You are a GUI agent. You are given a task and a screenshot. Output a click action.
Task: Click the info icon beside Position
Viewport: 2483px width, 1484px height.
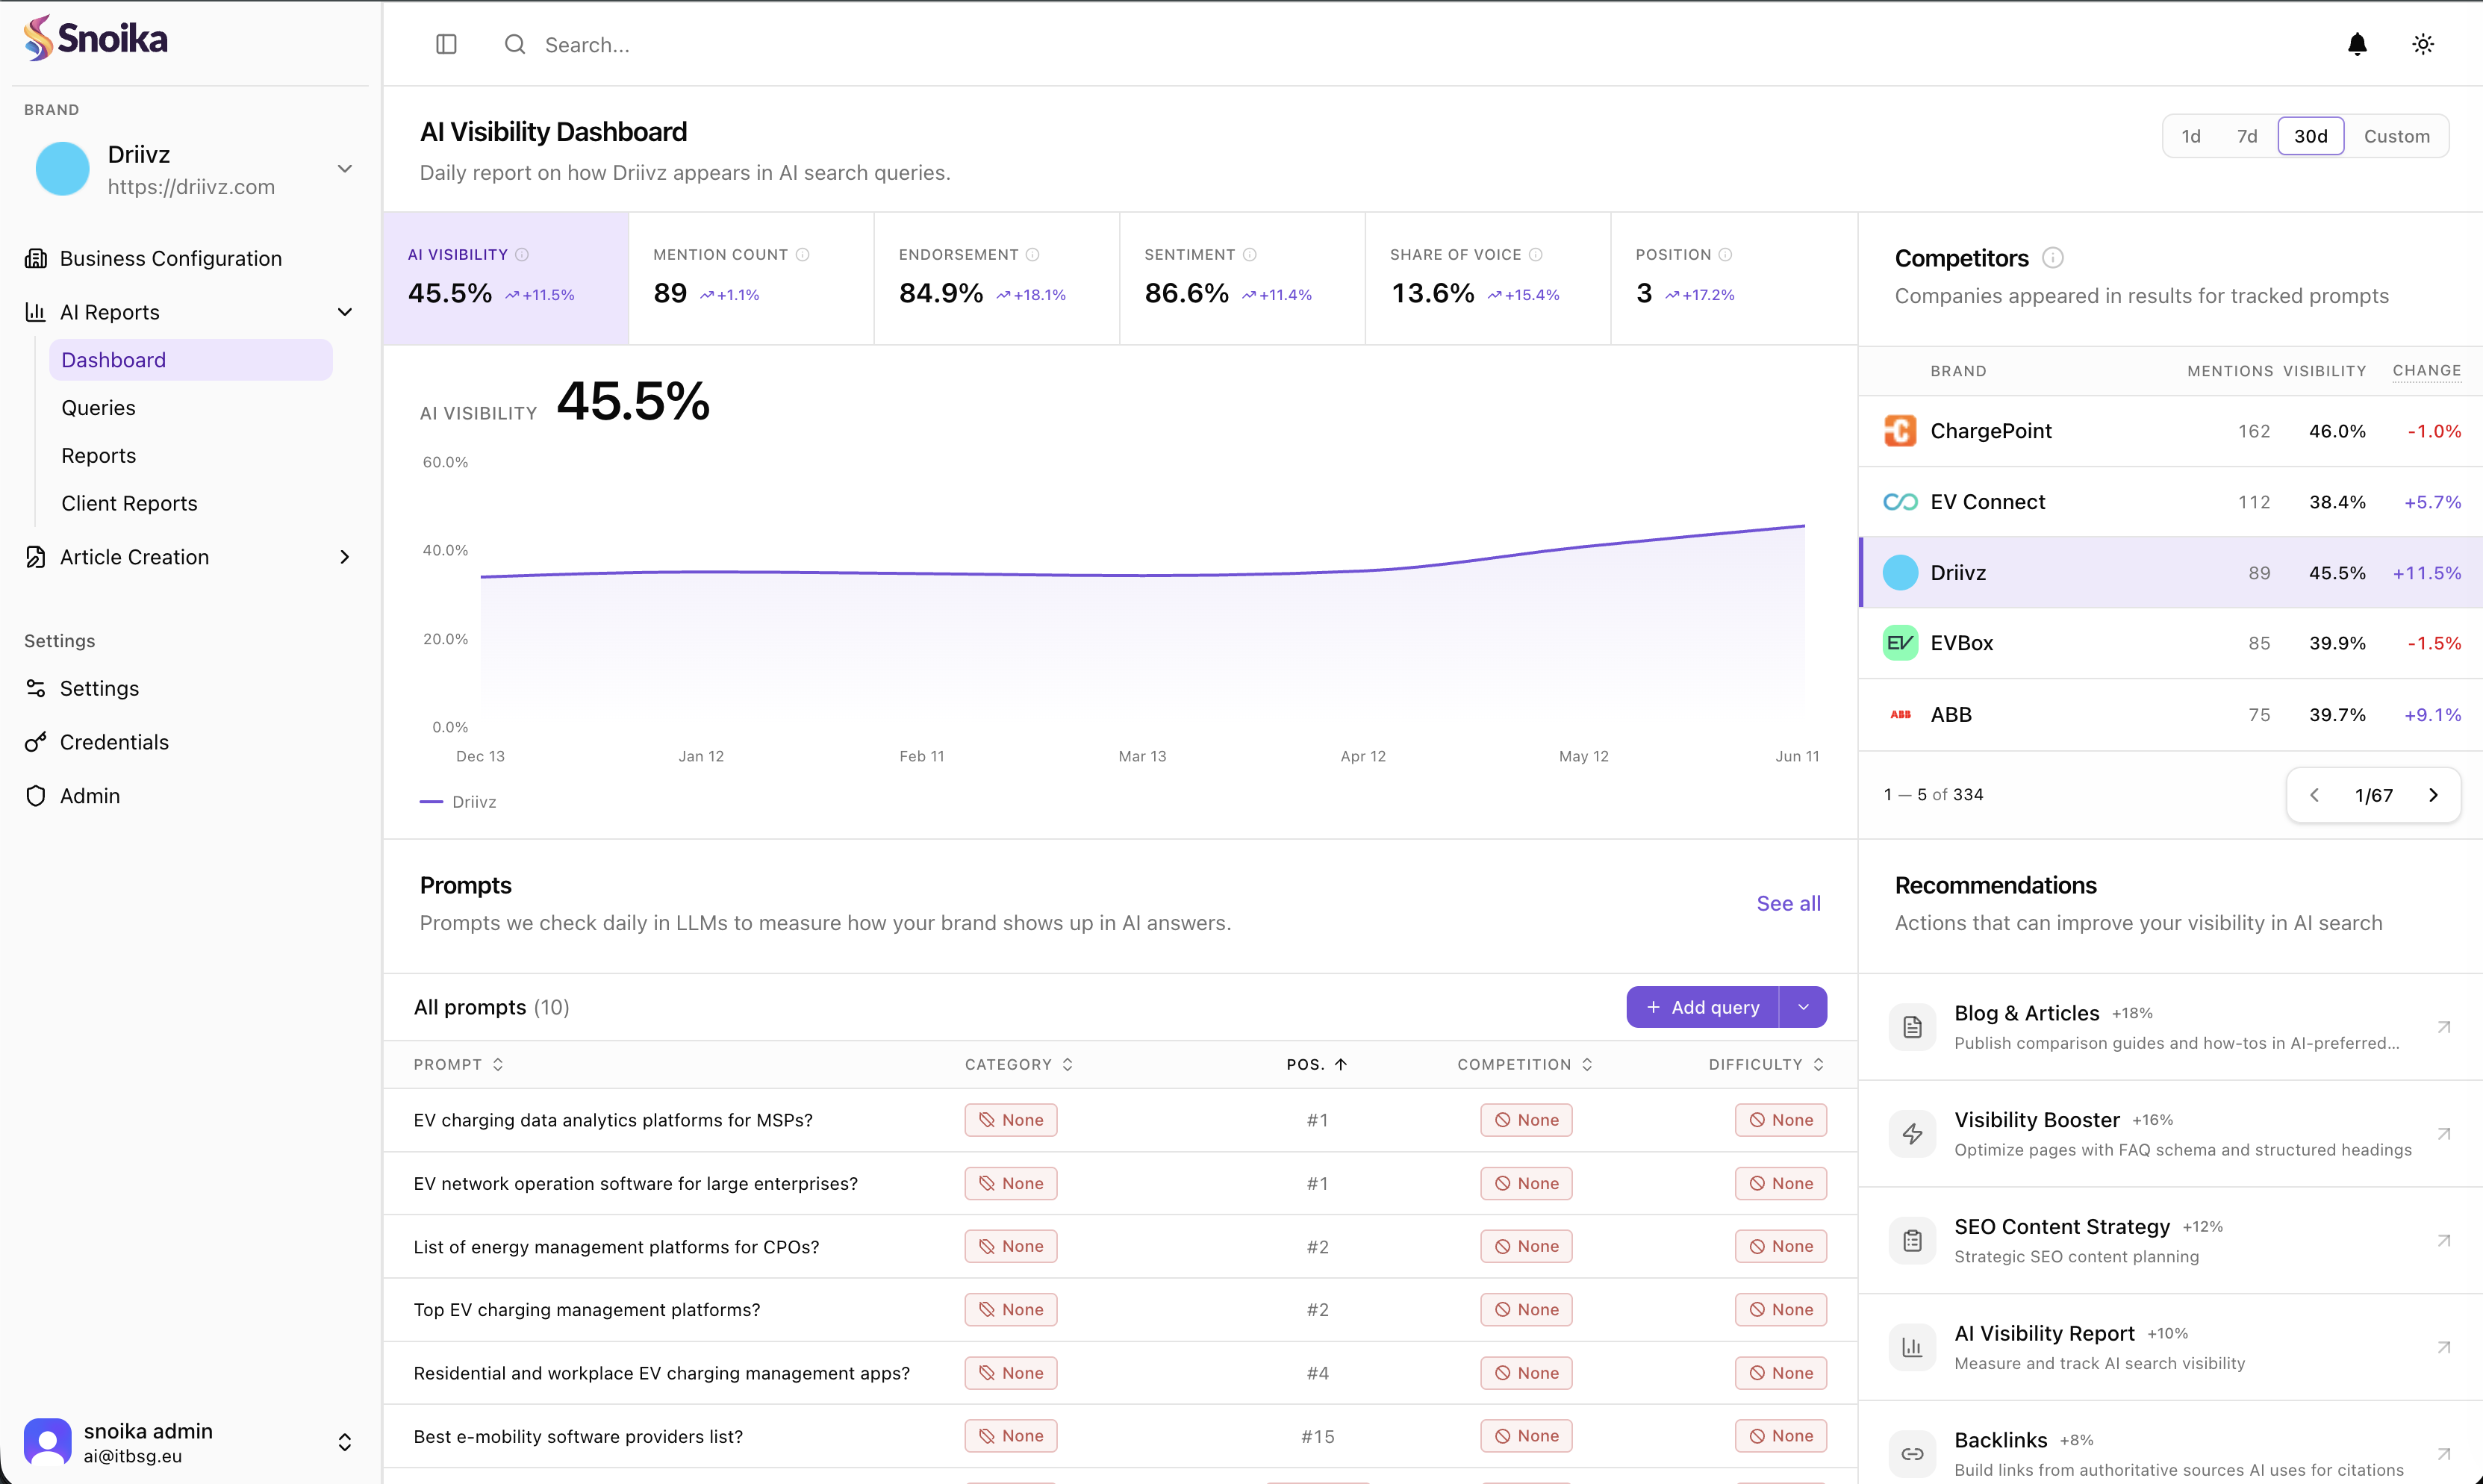[1724, 255]
